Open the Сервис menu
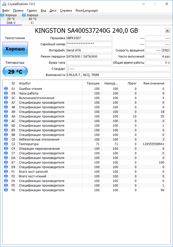173x247 pixels. tap(32, 10)
